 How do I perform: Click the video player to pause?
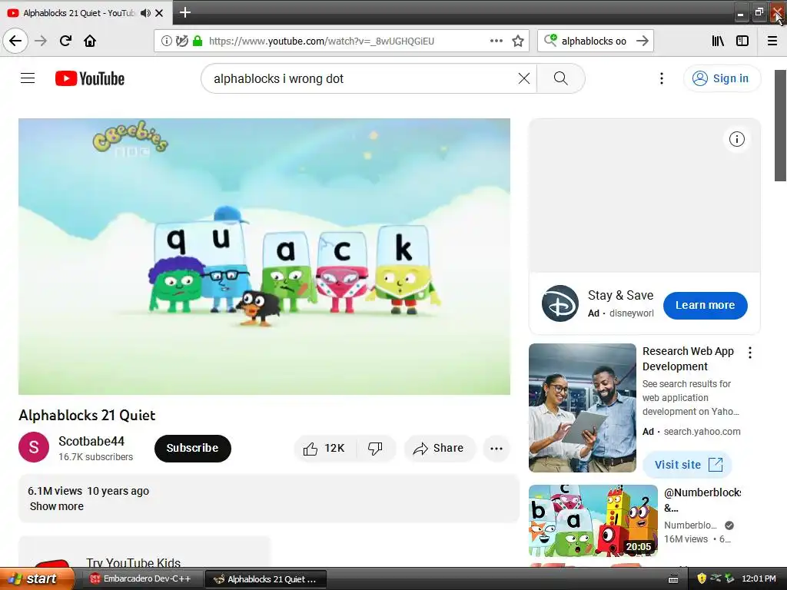pos(264,257)
